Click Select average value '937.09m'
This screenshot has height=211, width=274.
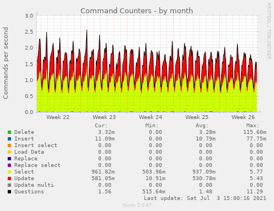204,172
